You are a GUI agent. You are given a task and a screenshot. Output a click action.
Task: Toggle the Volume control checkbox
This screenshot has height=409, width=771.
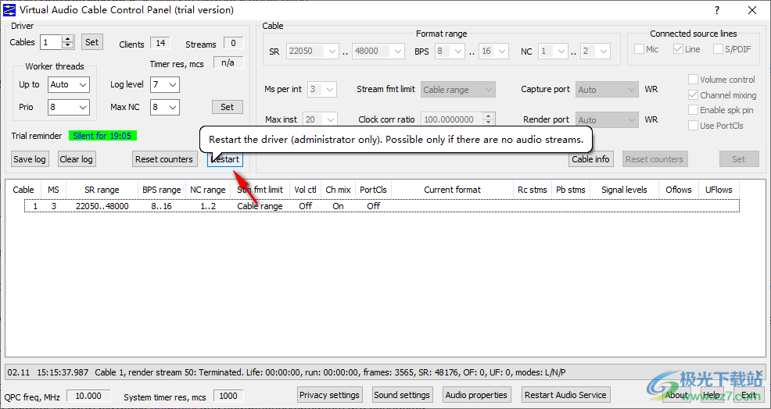(694, 80)
